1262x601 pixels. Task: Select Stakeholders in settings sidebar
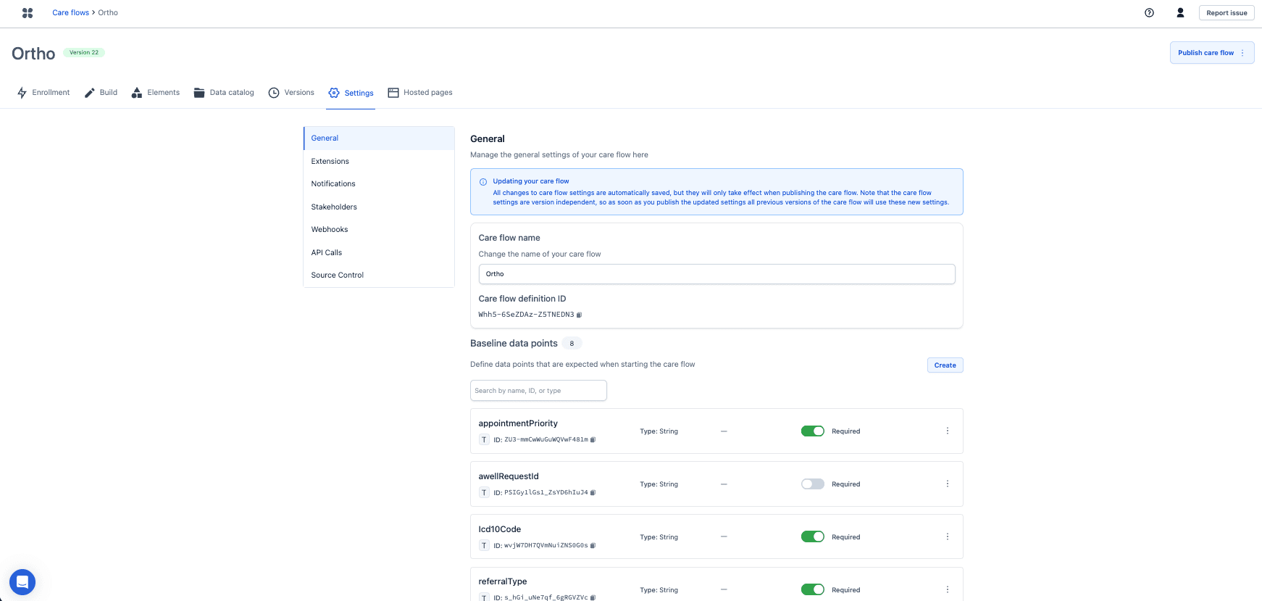(x=379, y=207)
